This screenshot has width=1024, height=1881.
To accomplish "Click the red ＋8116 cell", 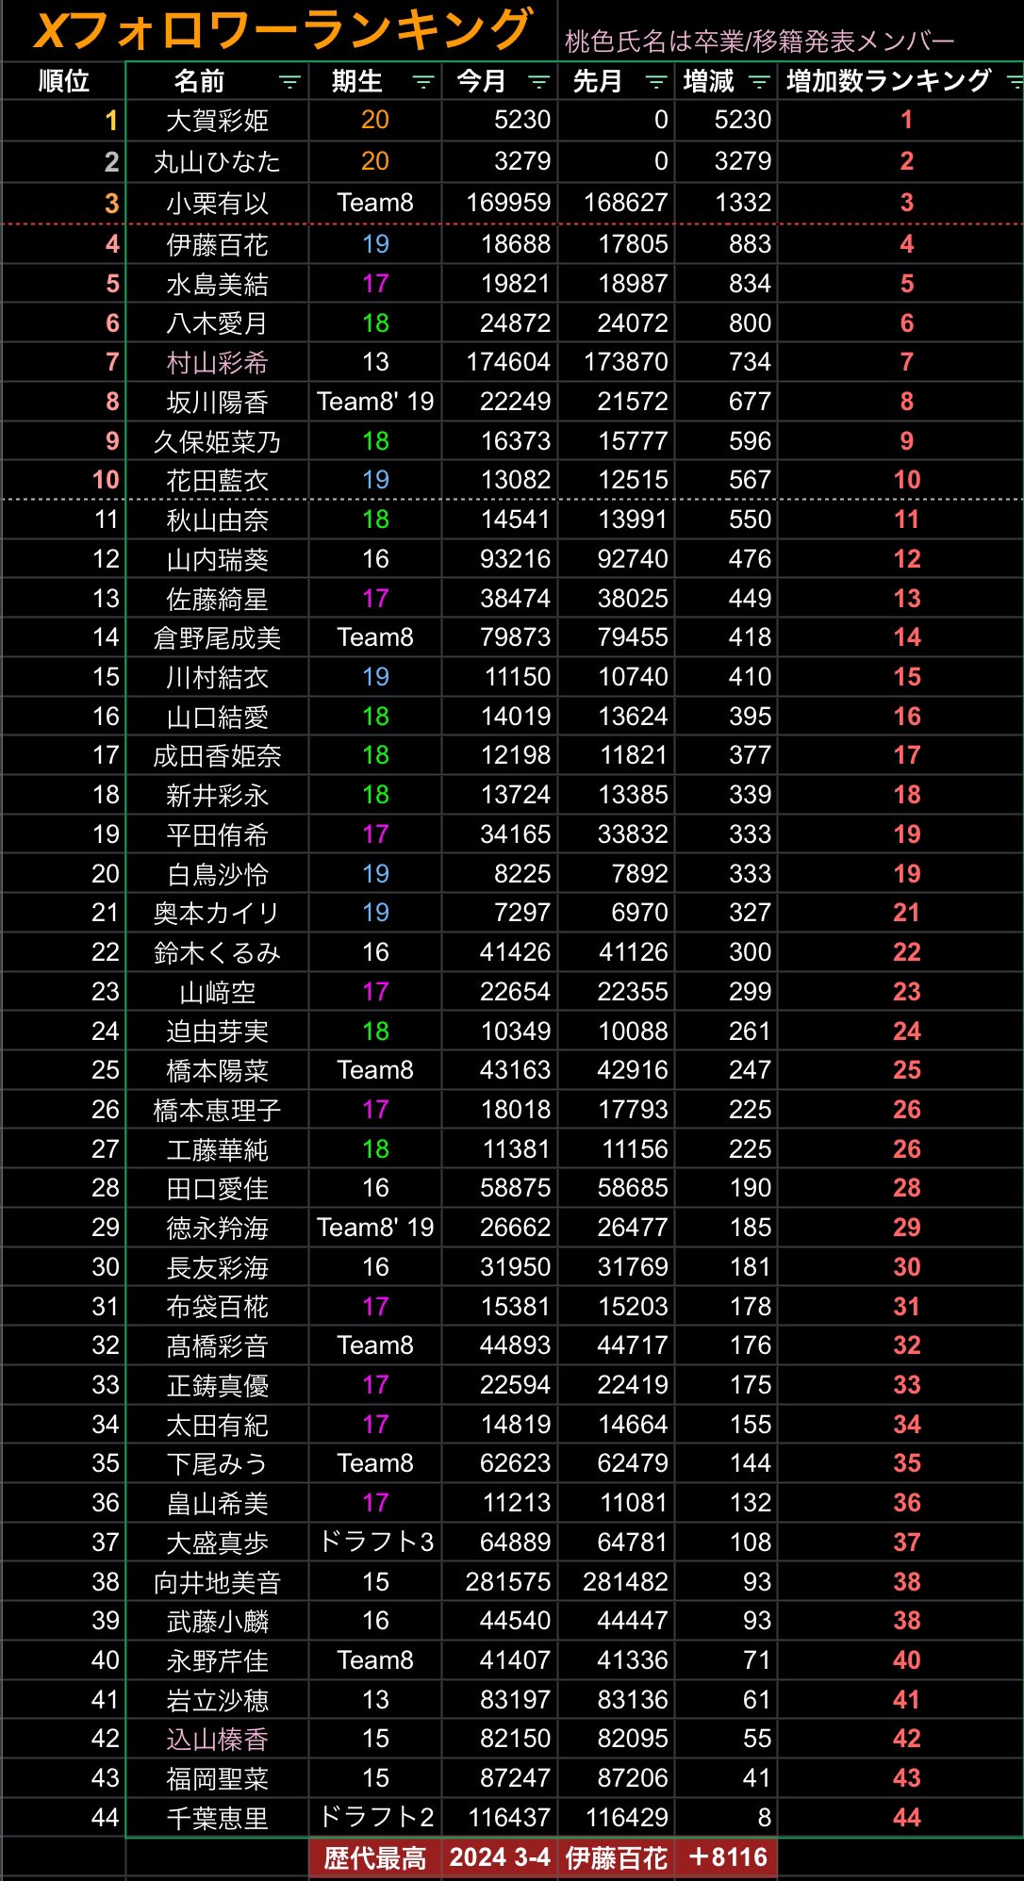I will coord(727,1858).
